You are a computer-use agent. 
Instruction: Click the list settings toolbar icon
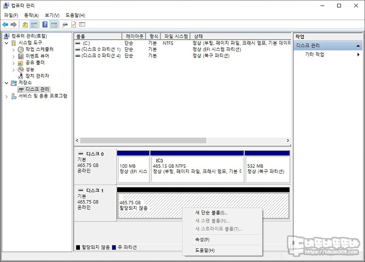click(82, 24)
